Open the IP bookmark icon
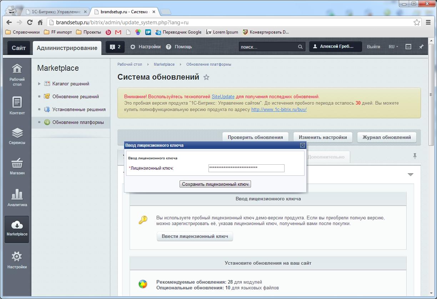This screenshot has height=299, width=437. pos(148,32)
